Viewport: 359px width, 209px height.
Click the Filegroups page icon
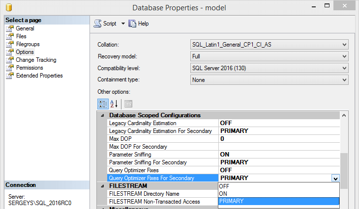pyautogui.click(x=10, y=44)
